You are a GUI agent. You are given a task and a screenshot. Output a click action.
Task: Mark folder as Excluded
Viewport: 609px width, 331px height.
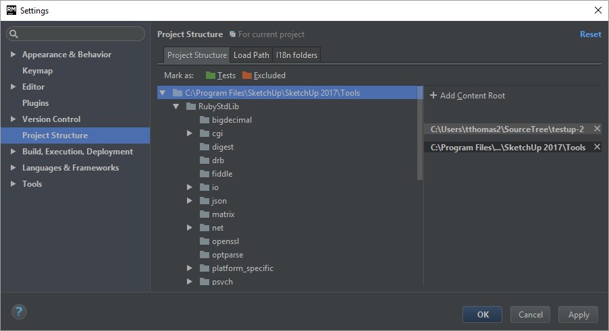coord(263,76)
